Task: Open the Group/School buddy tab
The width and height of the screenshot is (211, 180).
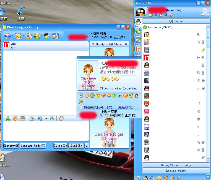Action: (176, 165)
